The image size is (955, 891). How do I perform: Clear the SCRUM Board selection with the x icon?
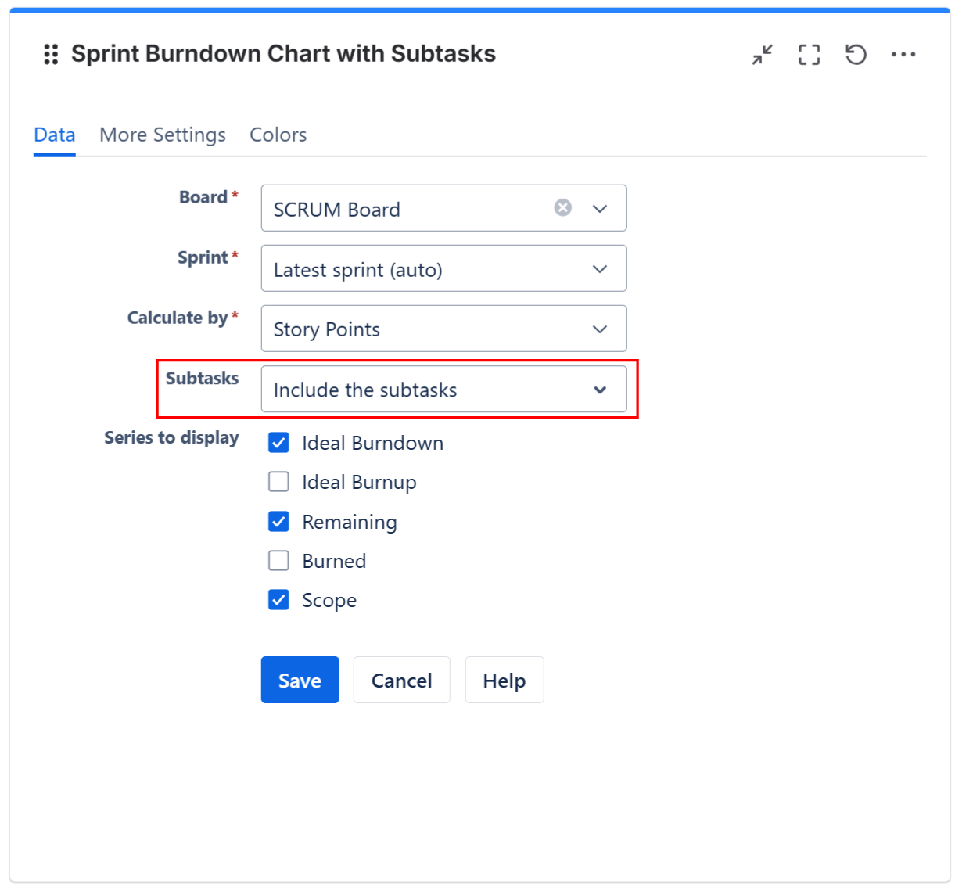tap(562, 207)
